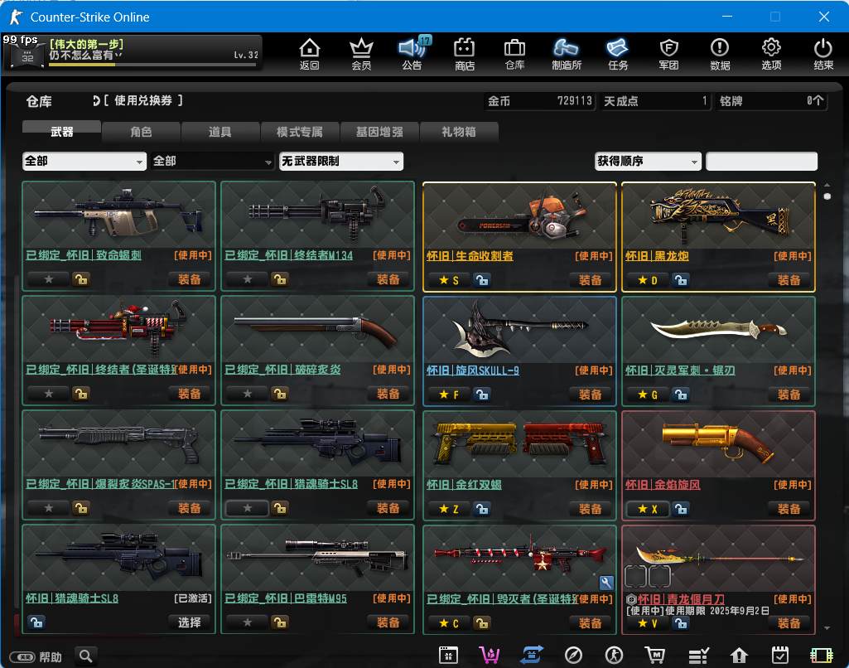Screen dimensions: 849x668
Task: Click 装备 button on 致命蝎刺
Action: tap(189, 279)
